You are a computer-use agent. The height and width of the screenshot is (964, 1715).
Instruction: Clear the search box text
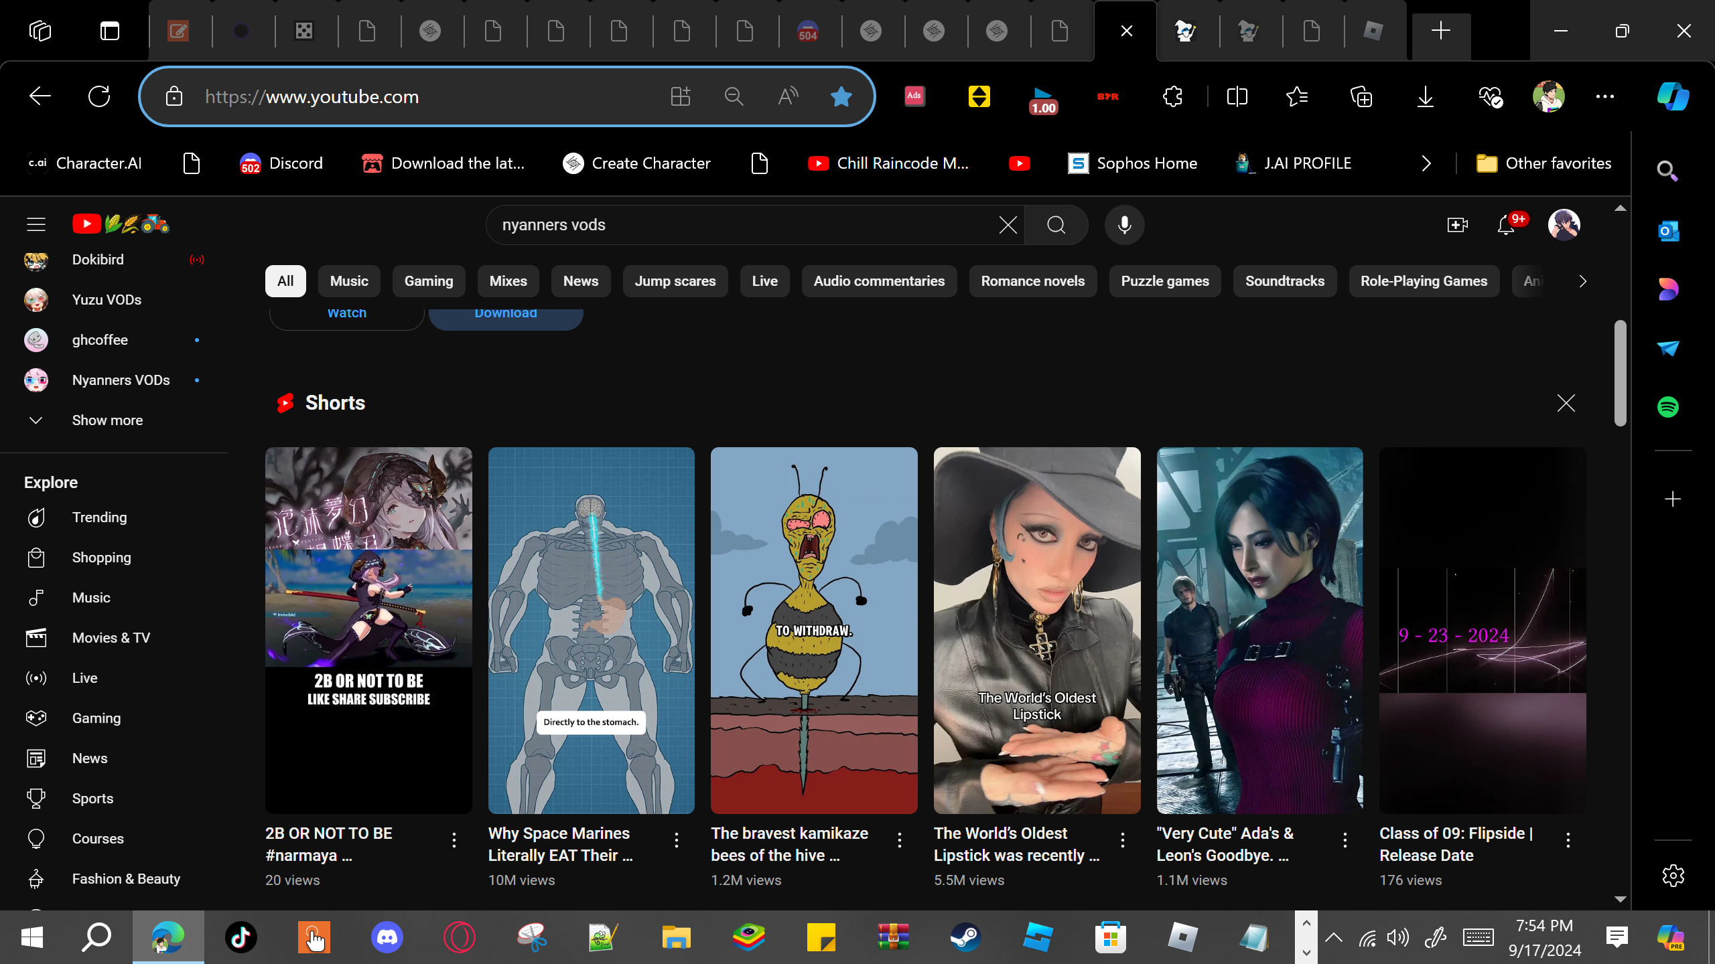tap(1008, 225)
